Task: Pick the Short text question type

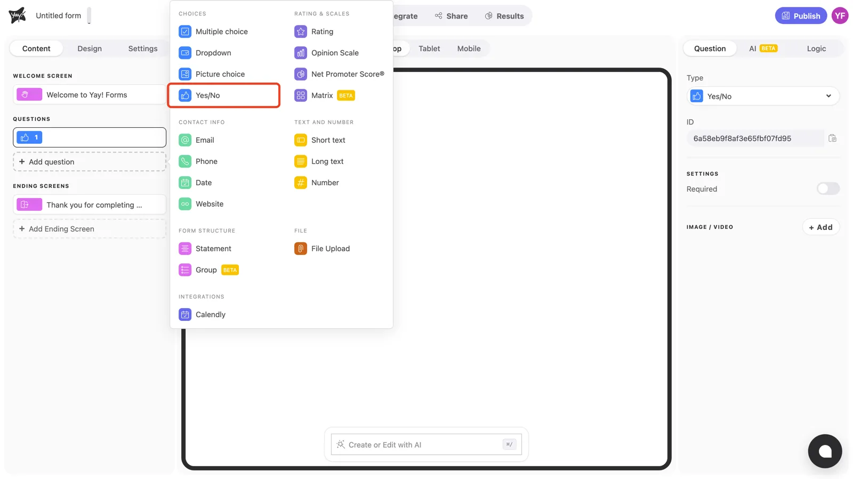Action: (320, 140)
